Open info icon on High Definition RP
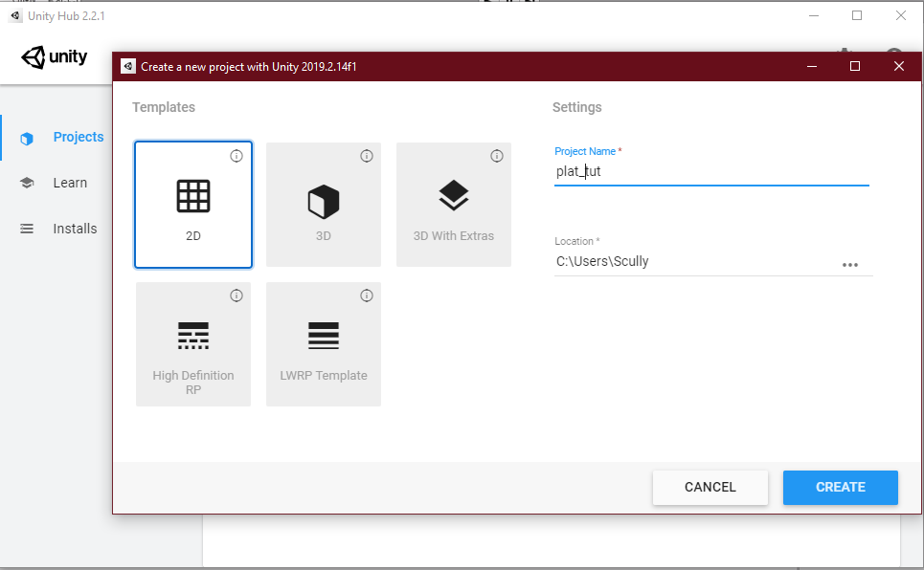924x570 pixels. [x=237, y=296]
